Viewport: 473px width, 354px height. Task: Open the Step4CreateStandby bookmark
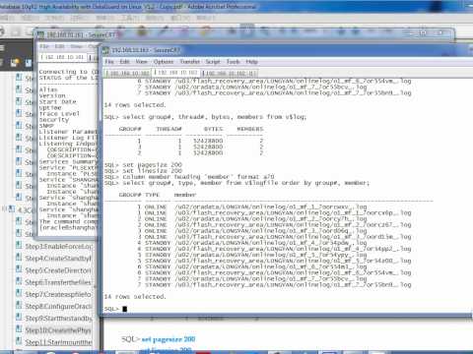click(58, 259)
